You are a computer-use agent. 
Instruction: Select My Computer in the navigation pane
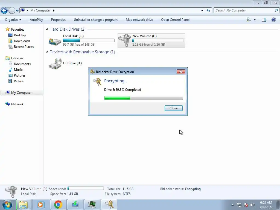coord(21,92)
